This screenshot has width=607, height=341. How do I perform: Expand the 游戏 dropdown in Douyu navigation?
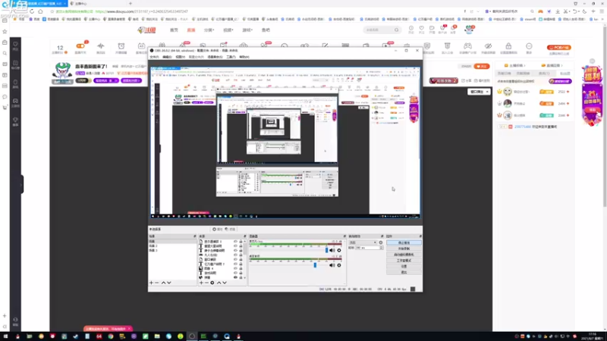(247, 30)
